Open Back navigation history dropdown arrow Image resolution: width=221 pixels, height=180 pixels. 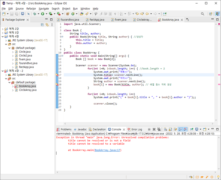click(151, 14)
